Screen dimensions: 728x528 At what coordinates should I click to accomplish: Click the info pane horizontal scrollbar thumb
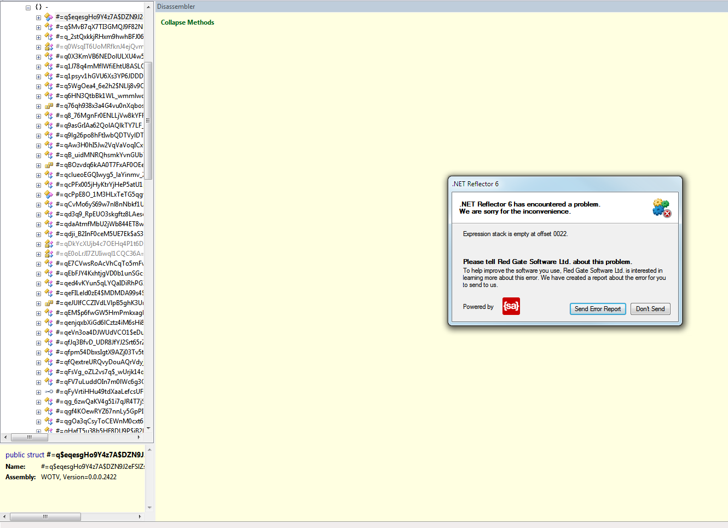coord(45,516)
